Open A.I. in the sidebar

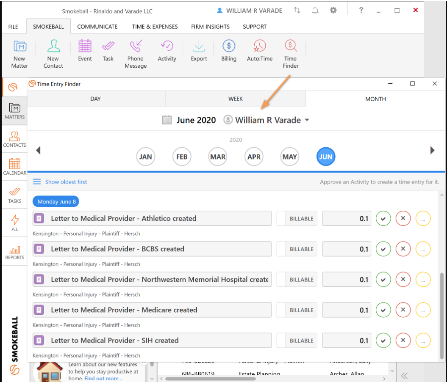tap(14, 223)
